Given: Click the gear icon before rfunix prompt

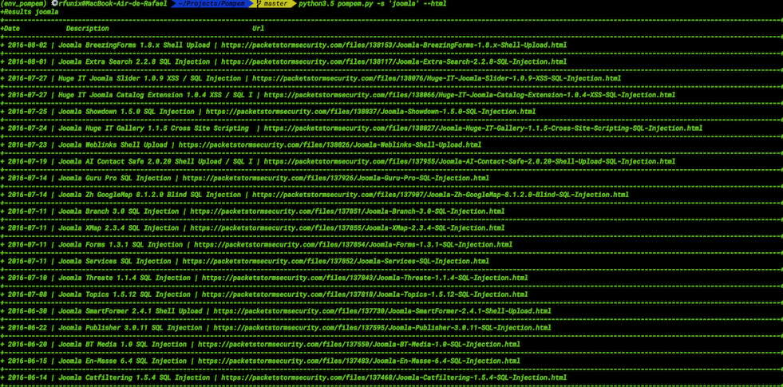Looking at the screenshot, I should click(54, 4).
